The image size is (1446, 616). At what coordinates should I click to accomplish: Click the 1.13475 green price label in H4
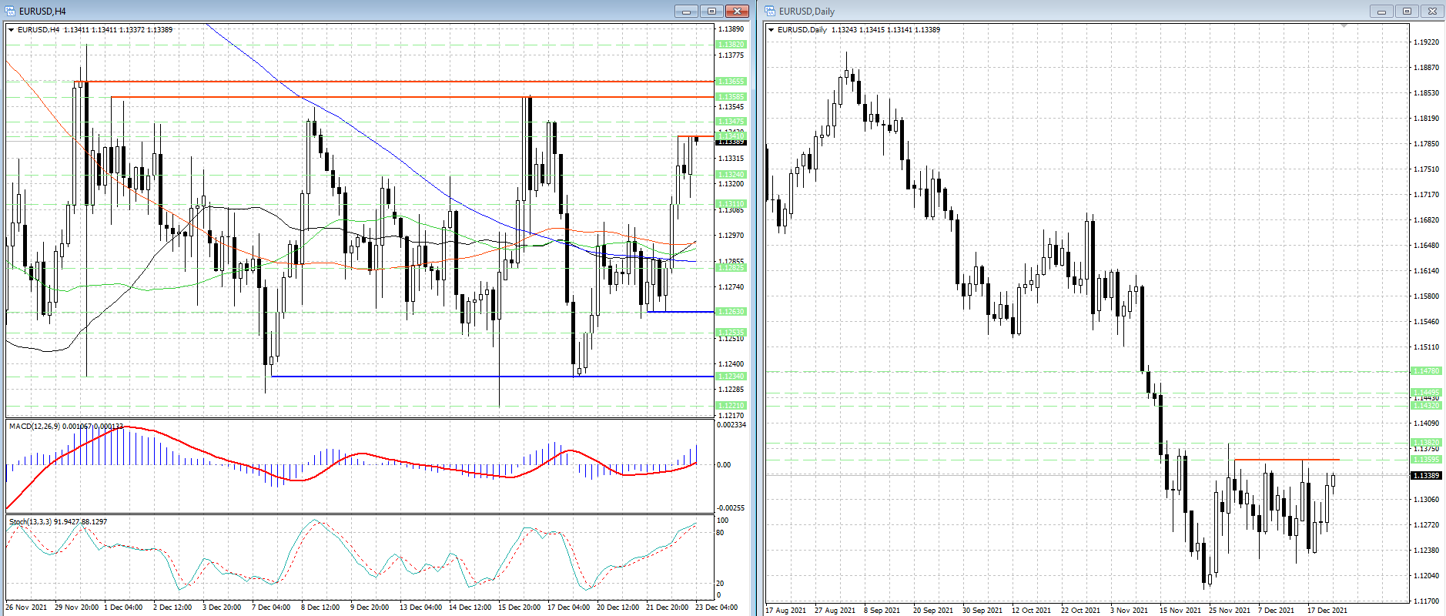[x=731, y=122]
